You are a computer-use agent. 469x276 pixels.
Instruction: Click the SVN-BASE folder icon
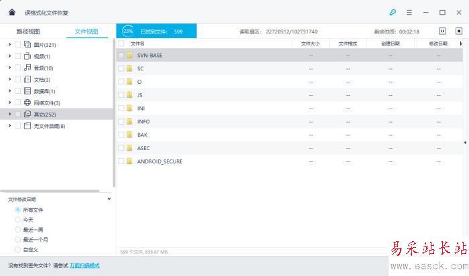pos(129,55)
